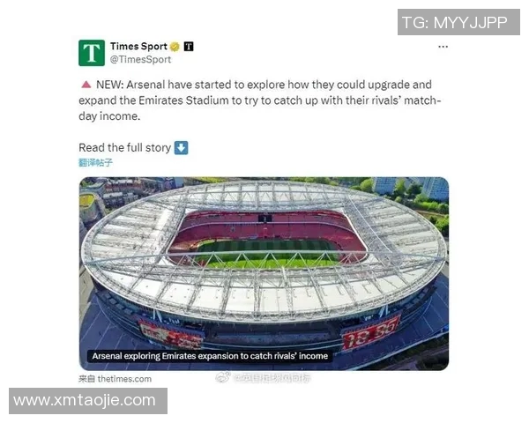529x423 pixels.
Task: Click the article headline caption overlay
Action: coord(210,356)
